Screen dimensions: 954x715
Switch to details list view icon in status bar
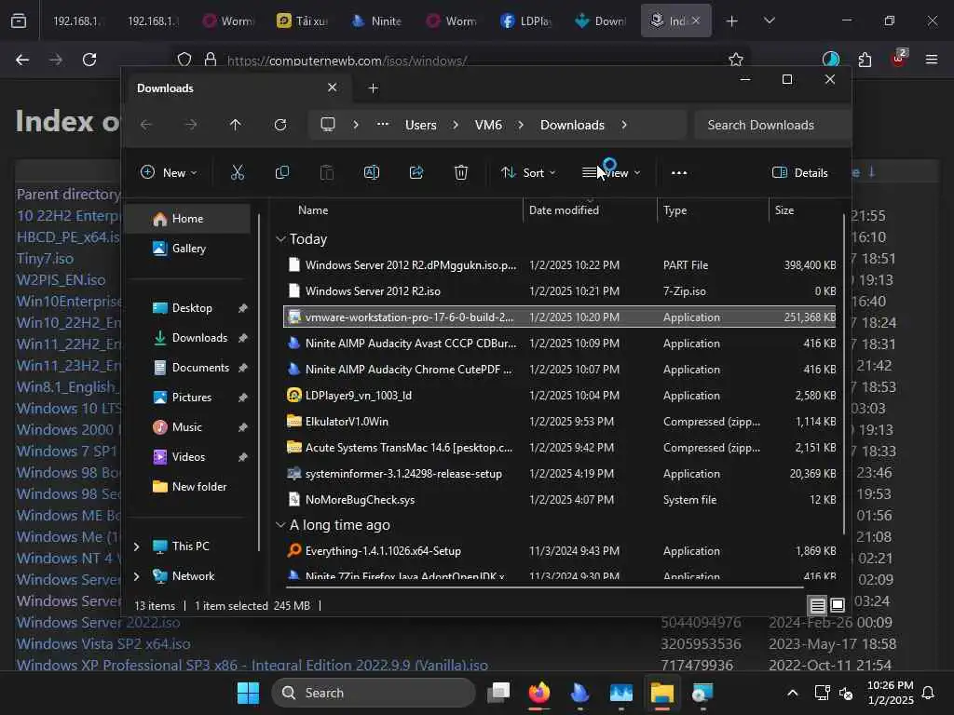(x=817, y=605)
